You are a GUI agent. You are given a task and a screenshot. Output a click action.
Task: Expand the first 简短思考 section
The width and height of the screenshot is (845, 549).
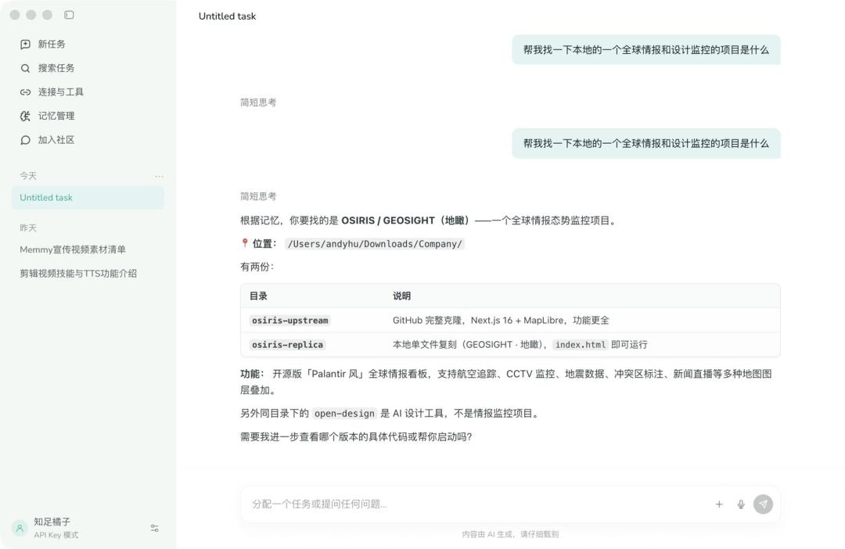[258, 102]
